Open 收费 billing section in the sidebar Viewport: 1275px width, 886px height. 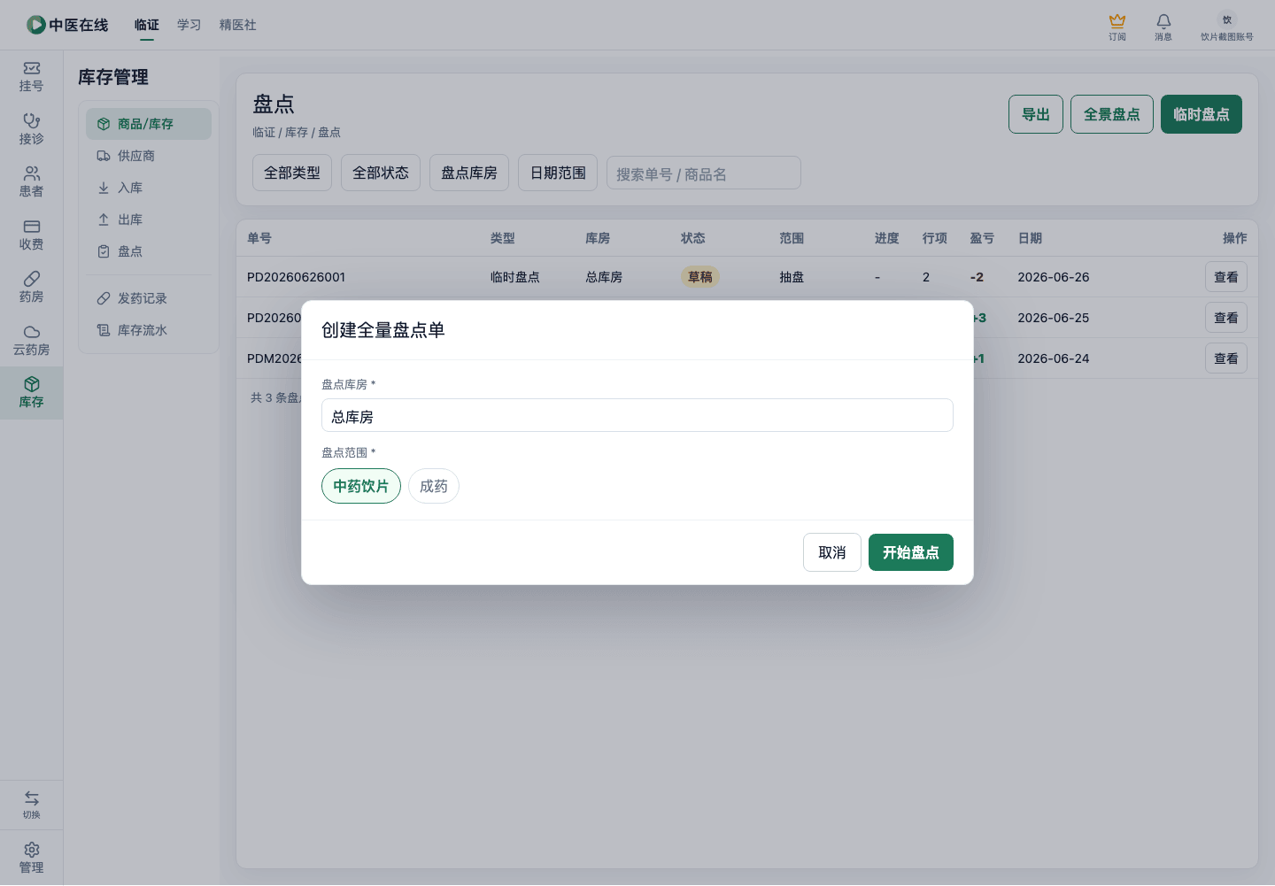[32, 235]
